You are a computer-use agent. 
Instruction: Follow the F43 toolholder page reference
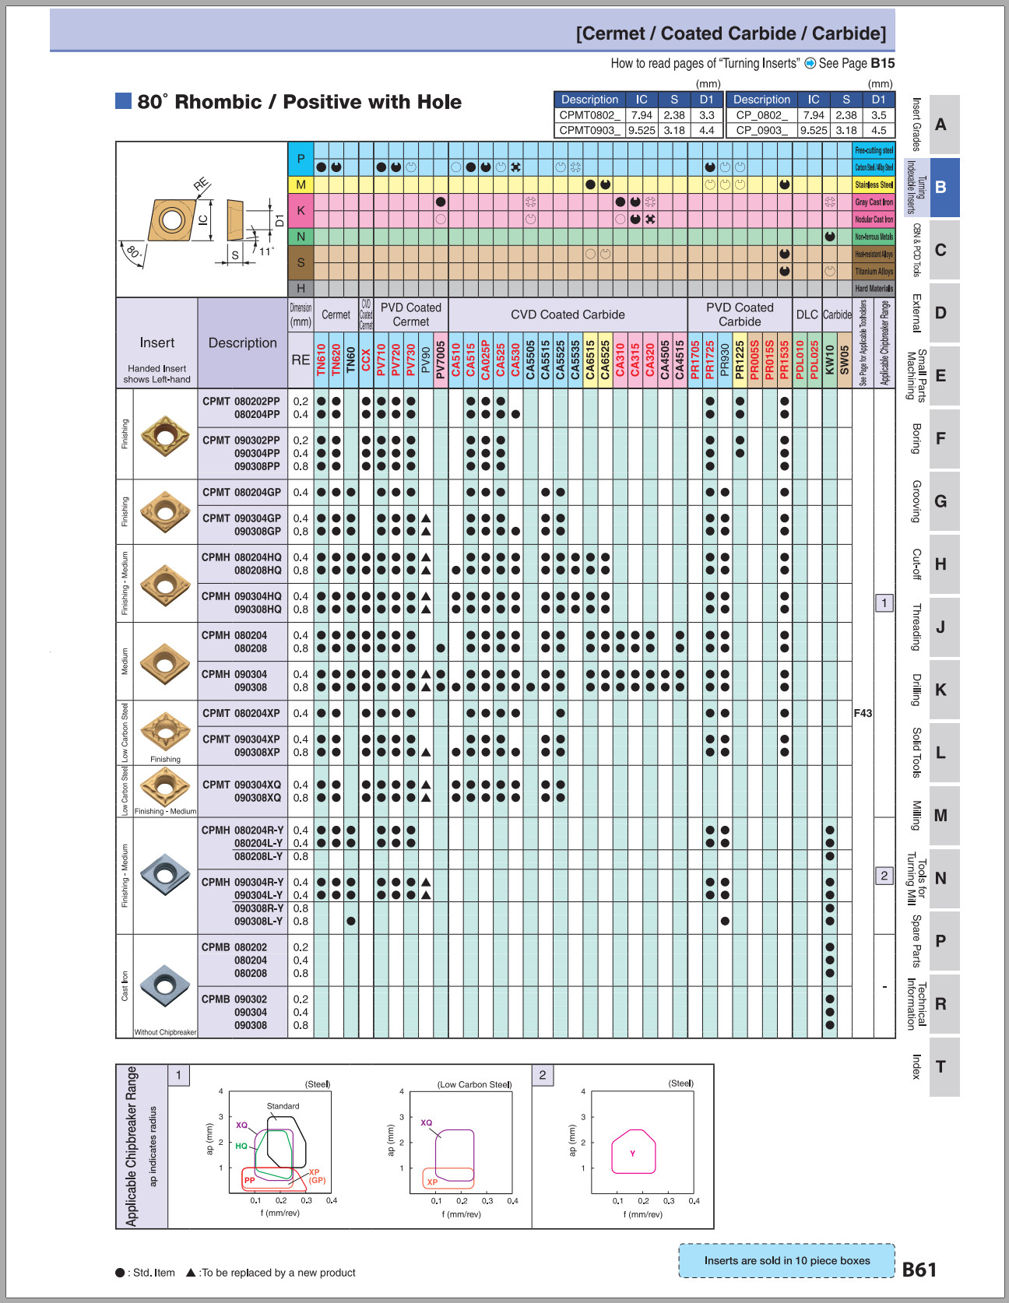click(x=863, y=713)
